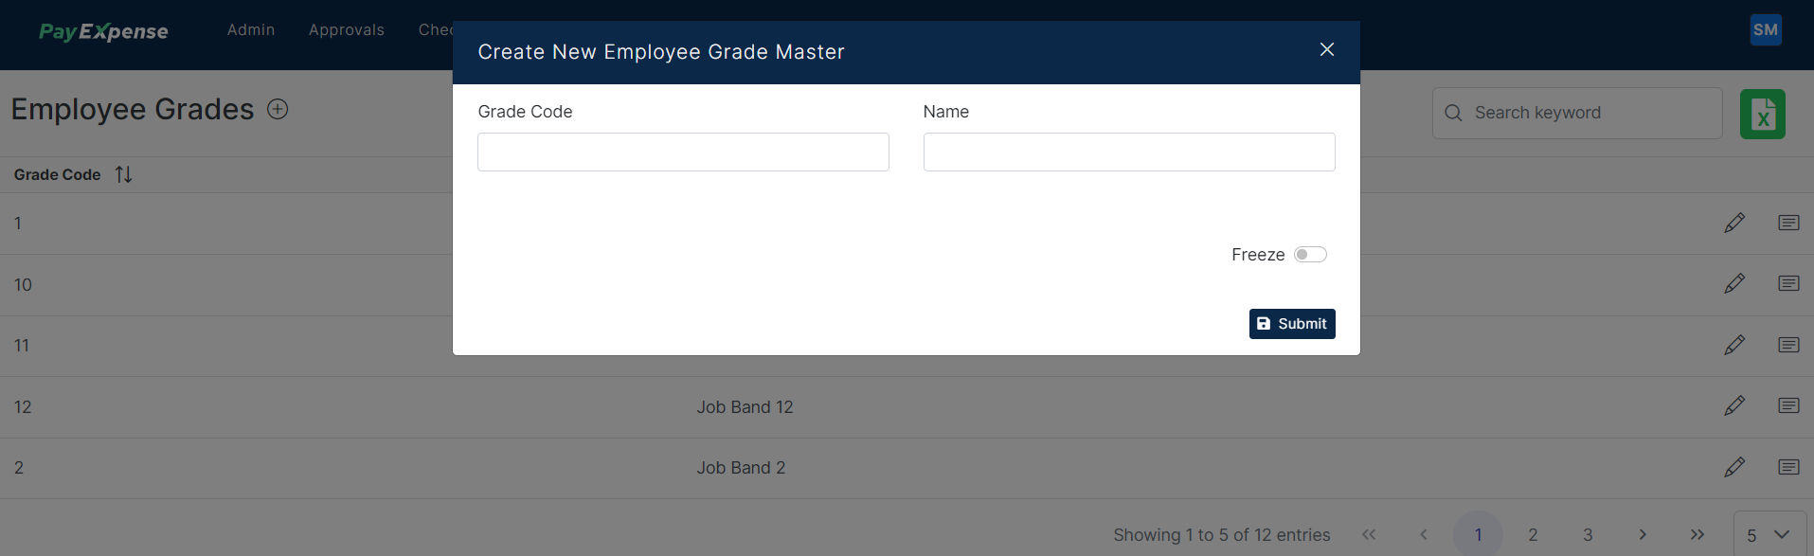The width and height of the screenshot is (1814, 556).
Task: Click the add Employee Grade plus icon
Action: [278, 109]
